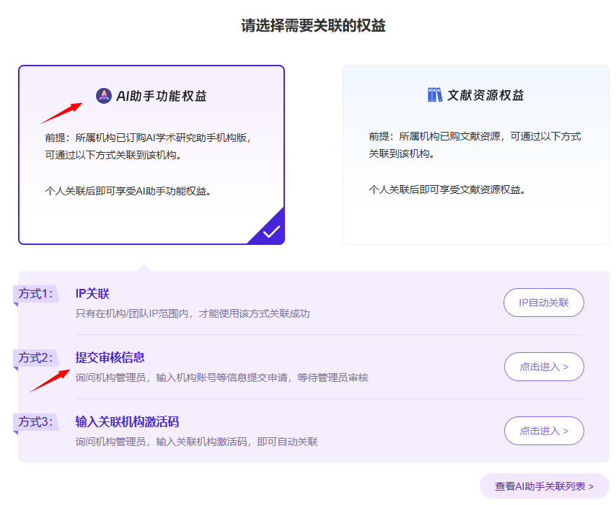Image resolution: width=616 pixels, height=505 pixels.
Task: Click 点击进入 for 提交审核信息
Action: point(544,367)
